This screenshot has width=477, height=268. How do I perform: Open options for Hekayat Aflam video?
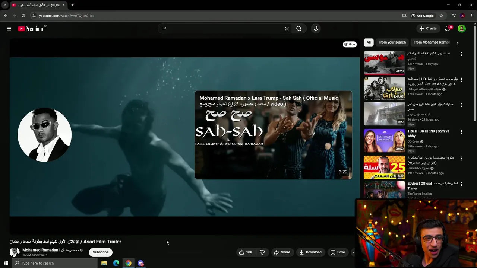click(x=461, y=80)
